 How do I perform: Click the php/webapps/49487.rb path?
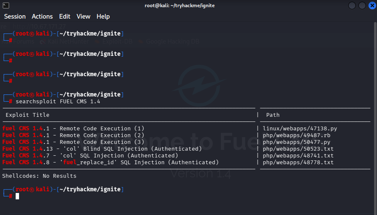click(x=297, y=135)
